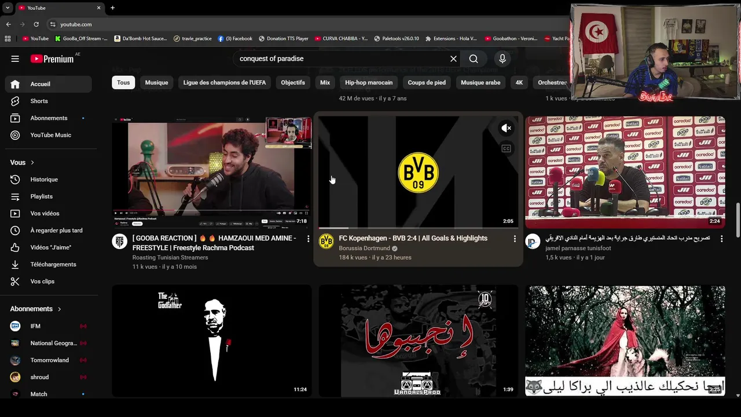Toggle captions on BVB preview
741x417 pixels.
[x=506, y=149]
